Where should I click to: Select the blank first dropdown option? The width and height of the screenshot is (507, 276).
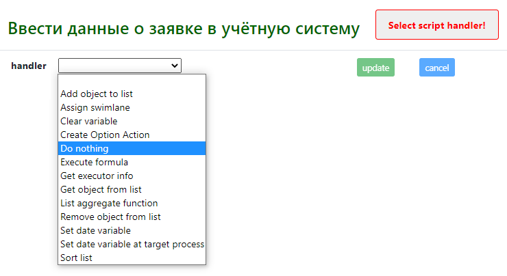132,81
